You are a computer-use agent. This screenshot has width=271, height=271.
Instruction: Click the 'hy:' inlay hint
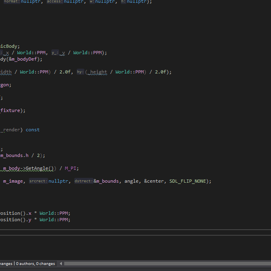[x=80, y=72]
